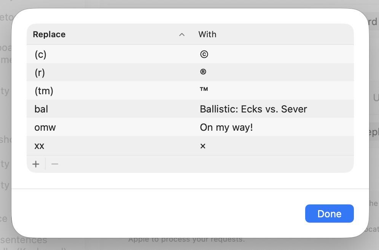Select the (r) shortcut entry
This screenshot has width=379, height=250.
(40, 73)
